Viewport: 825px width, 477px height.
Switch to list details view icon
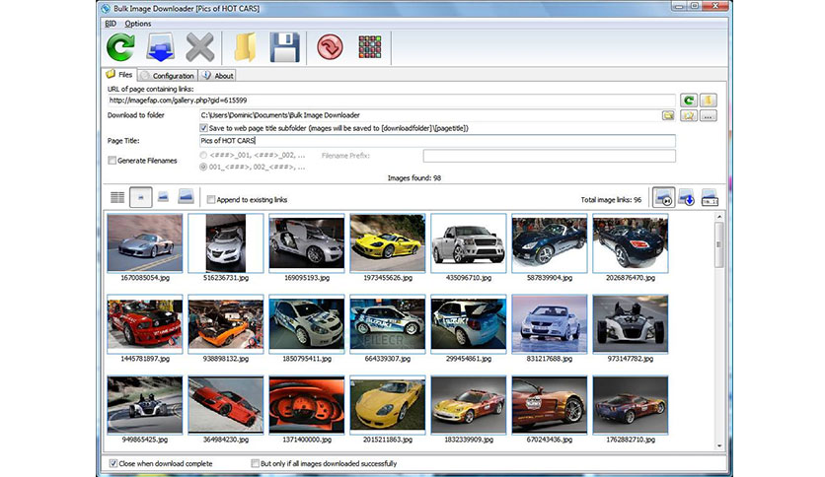(x=117, y=197)
